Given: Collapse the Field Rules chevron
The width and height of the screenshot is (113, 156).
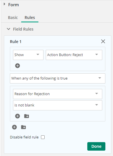Looking at the screenshot, I should coord(8,29).
